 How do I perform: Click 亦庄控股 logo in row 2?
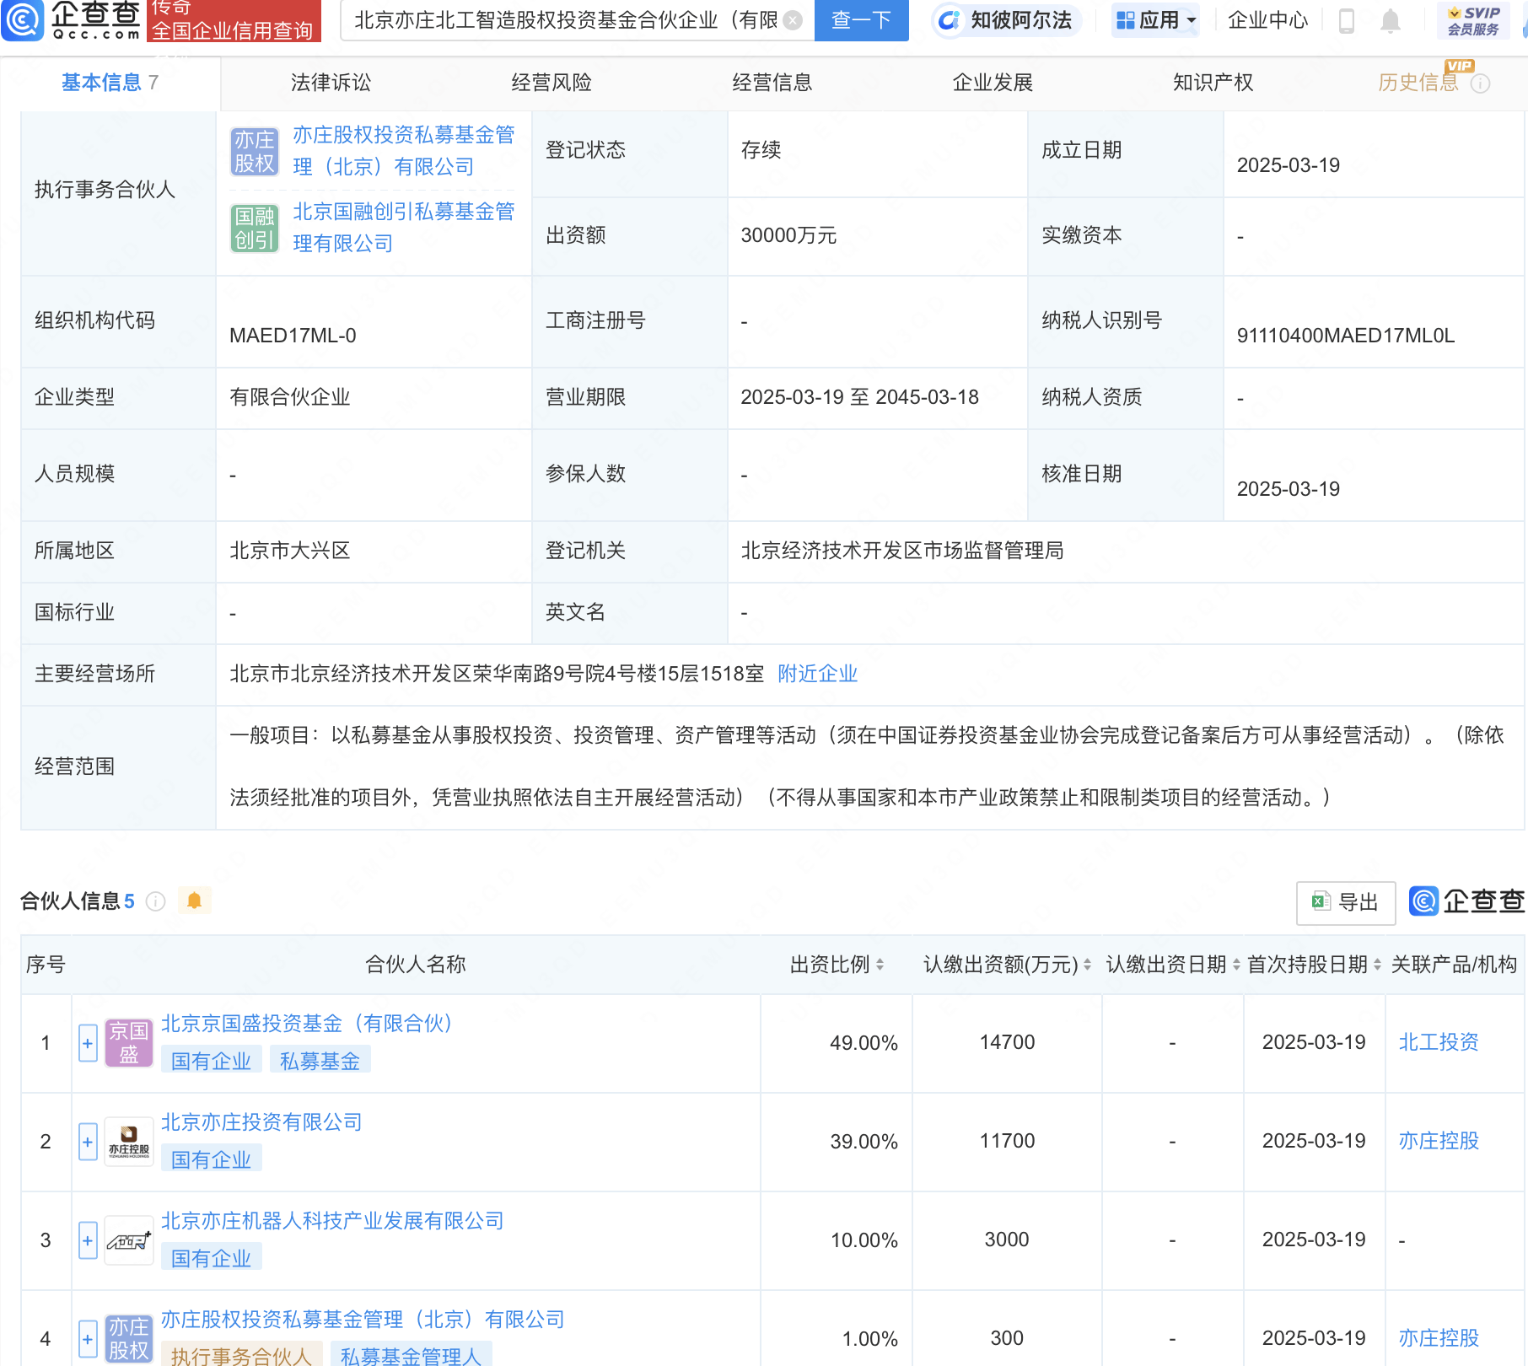click(x=129, y=1142)
